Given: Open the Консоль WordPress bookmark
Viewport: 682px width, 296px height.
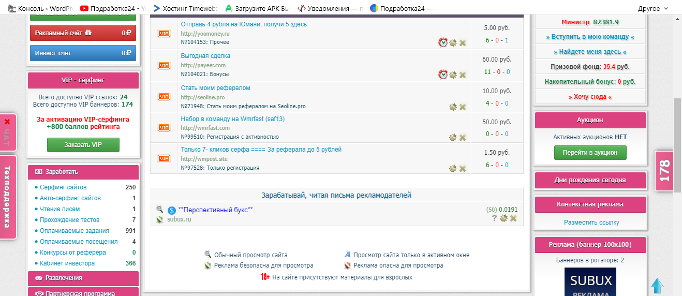Looking at the screenshot, I should [x=41, y=8].
